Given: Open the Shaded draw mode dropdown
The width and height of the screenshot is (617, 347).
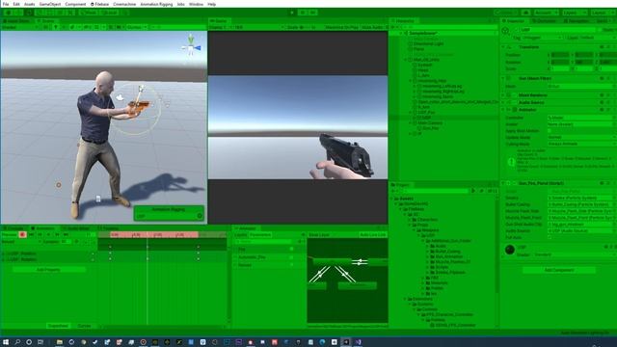Looking at the screenshot, I should tap(20, 27).
